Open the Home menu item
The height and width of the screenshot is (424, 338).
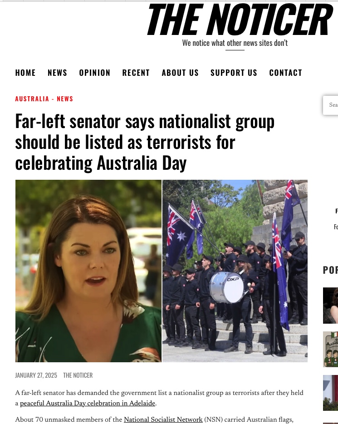click(x=25, y=73)
